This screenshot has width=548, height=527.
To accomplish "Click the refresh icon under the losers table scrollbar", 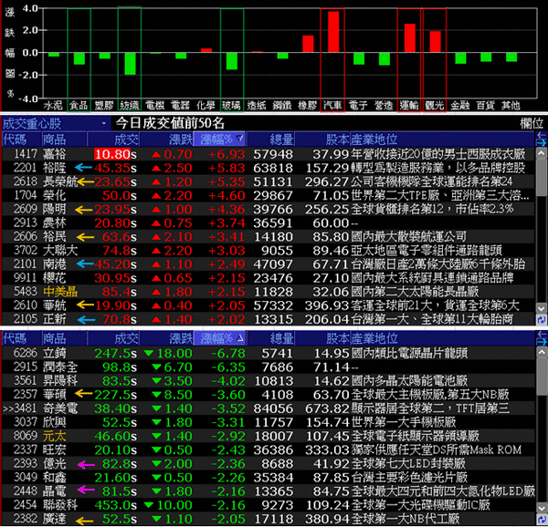I will pyautogui.click(x=541, y=519).
